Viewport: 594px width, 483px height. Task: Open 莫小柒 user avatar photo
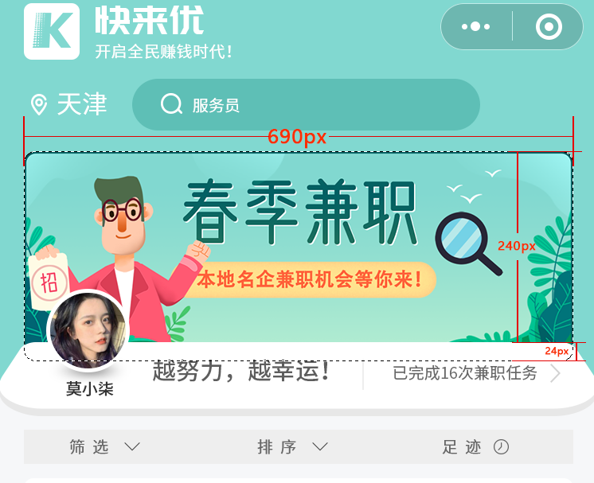point(88,330)
